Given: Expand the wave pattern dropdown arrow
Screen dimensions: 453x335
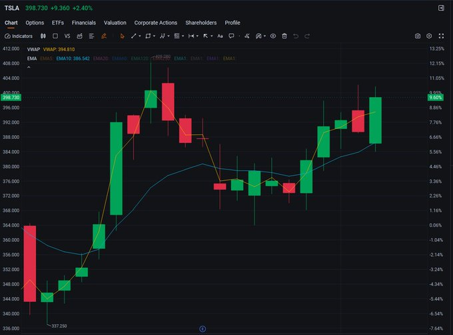Looking at the screenshot, I should coord(169,36).
